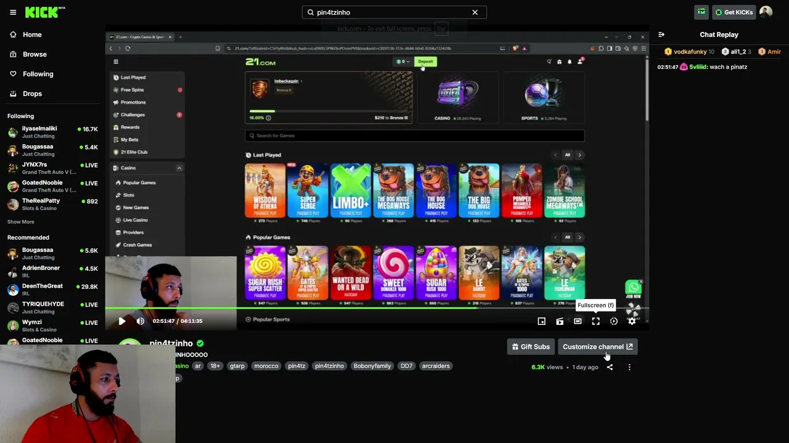Open Wymzi in Recommended list
This screenshot has width=789, height=443.
point(52,325)
